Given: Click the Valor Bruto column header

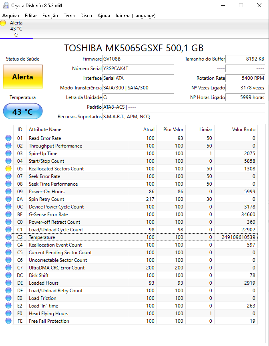Looking at the screenshot, I should point(236,129).
